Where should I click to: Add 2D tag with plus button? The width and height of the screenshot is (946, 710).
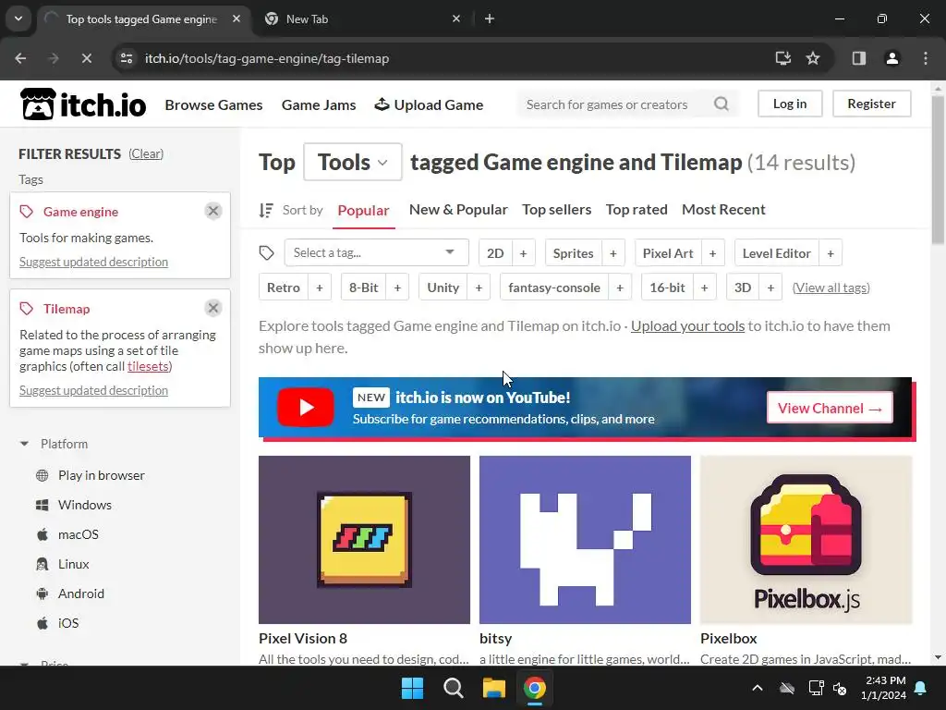click(x=523, y=253)
